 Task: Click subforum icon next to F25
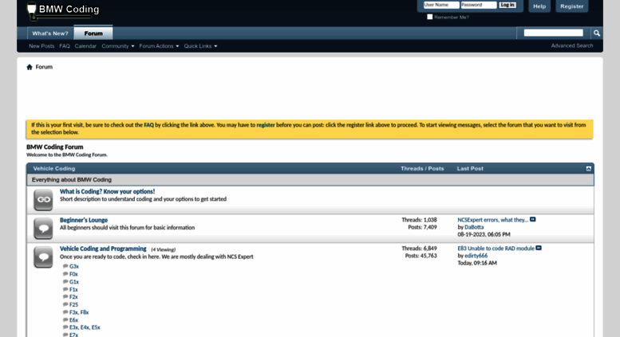(x=65, y=304)
